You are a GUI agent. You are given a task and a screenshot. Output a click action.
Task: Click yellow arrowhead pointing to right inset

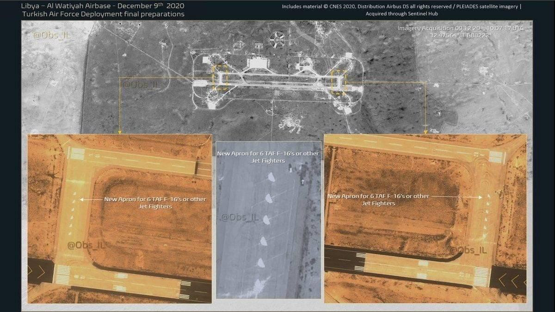(425, 132)
